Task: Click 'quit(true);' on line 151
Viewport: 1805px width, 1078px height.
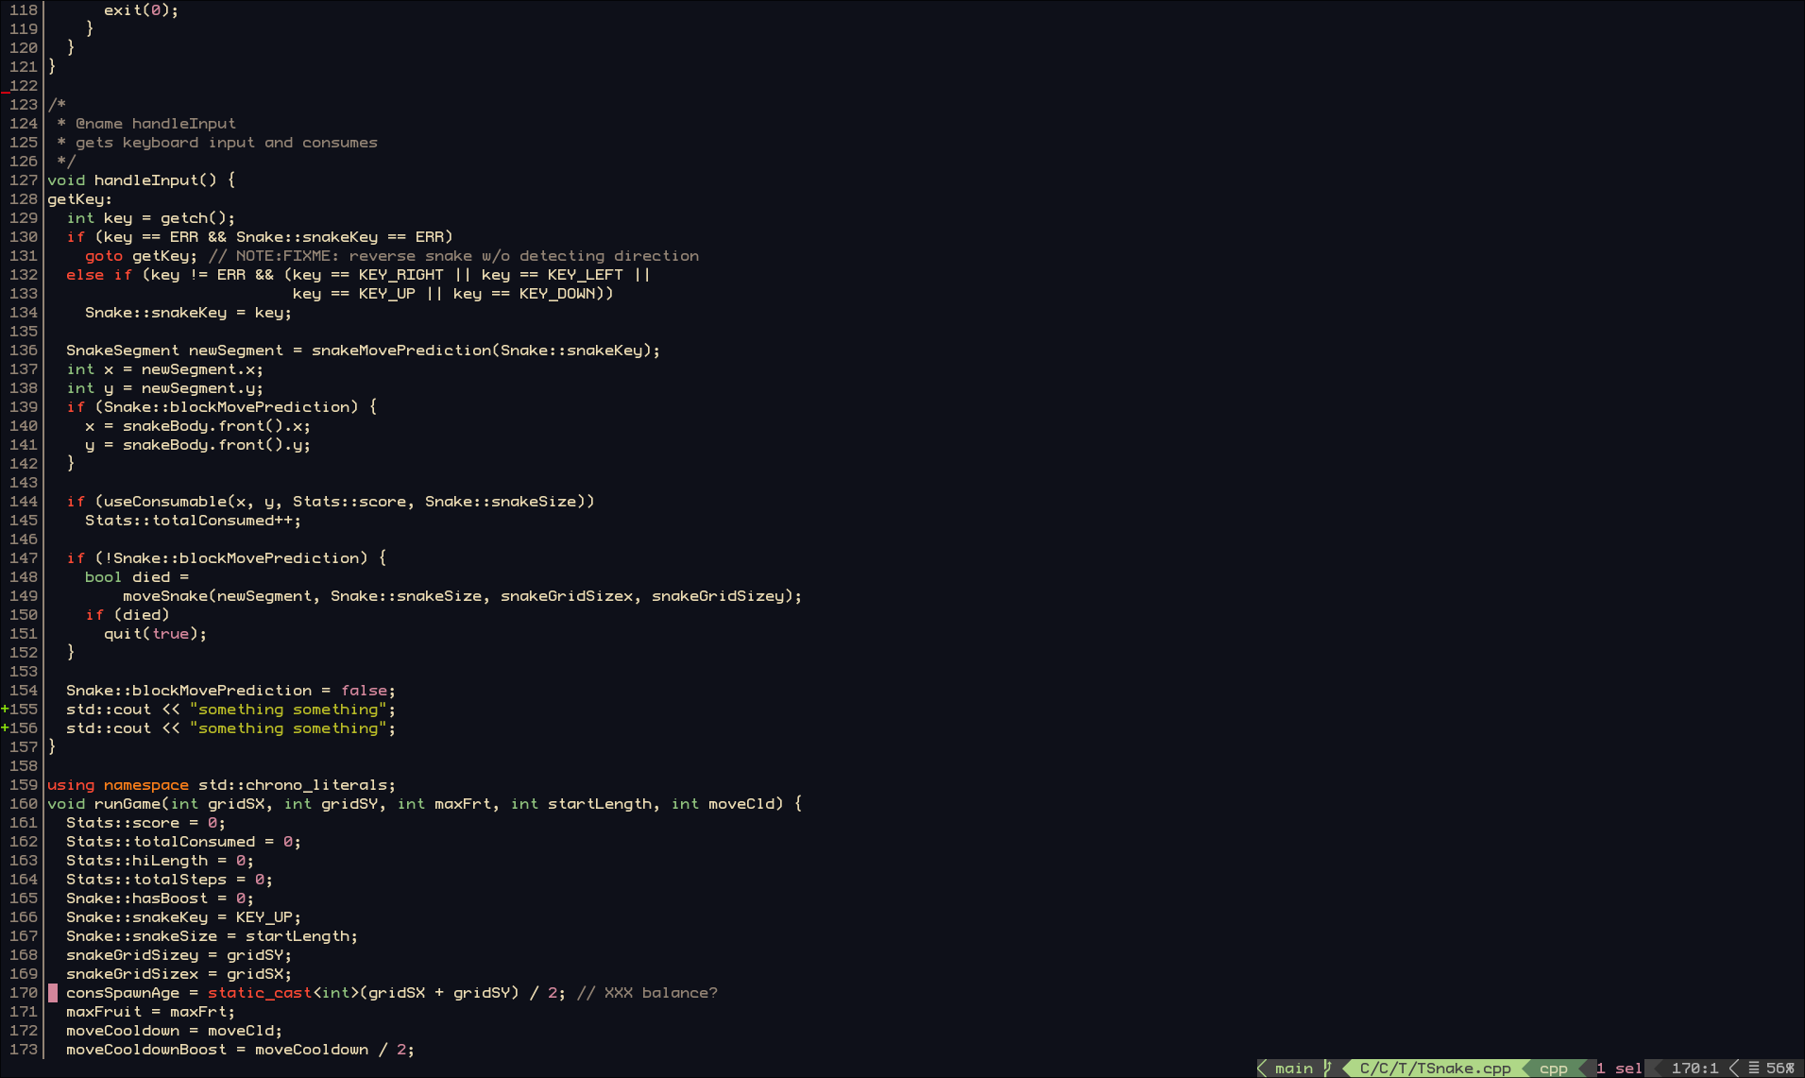Action: 155,633
